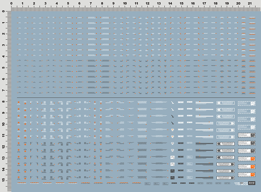Select the number 4 on the horizontal ruler

[x=57, y=3]
